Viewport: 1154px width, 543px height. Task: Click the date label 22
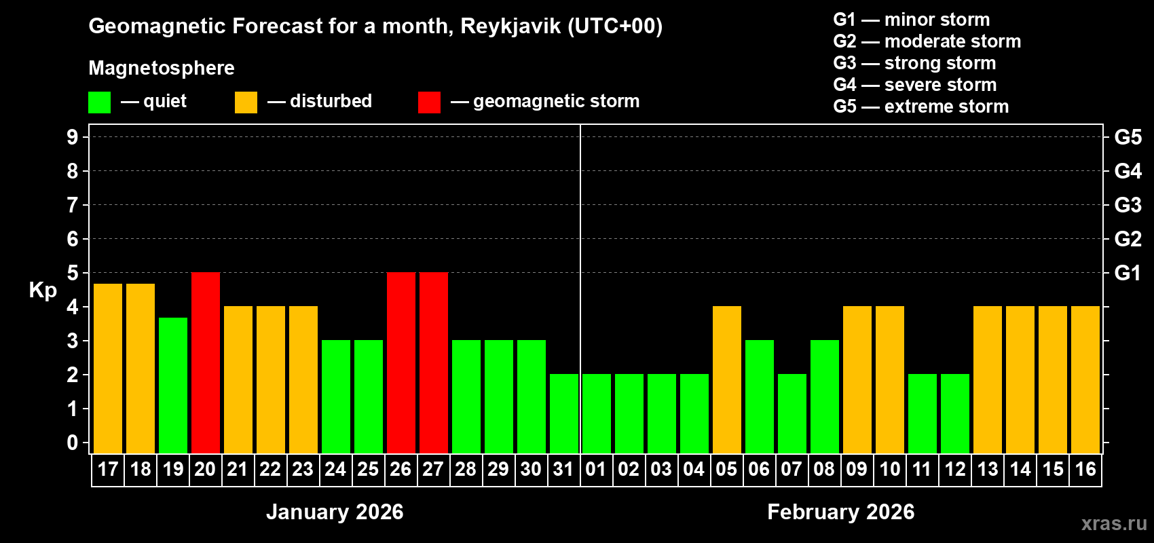point(270,470)
